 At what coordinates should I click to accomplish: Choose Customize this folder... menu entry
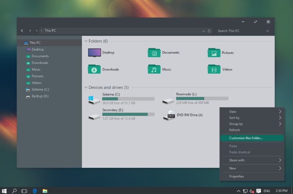[252, 138]
